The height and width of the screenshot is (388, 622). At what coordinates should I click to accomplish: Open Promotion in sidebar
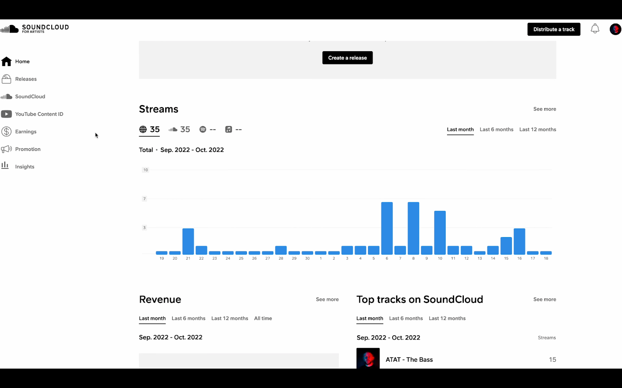(x=28, y=149)
